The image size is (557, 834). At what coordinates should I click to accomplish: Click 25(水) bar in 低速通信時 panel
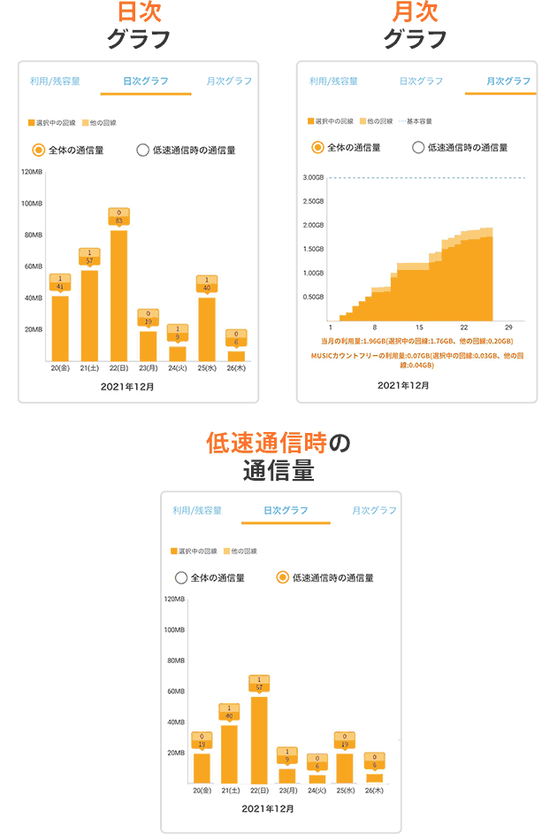tap(345, 768)
